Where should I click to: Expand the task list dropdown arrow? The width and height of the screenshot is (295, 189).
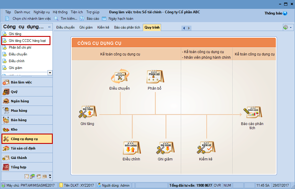50,73
